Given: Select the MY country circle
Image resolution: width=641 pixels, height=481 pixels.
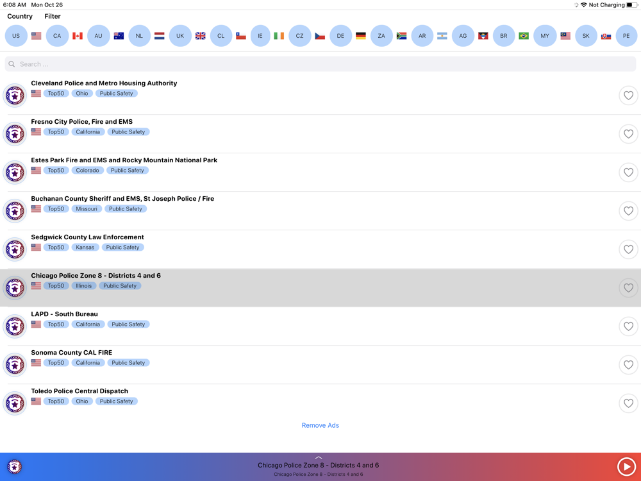Looking at the screenshot, I should [x=545, y=35].
